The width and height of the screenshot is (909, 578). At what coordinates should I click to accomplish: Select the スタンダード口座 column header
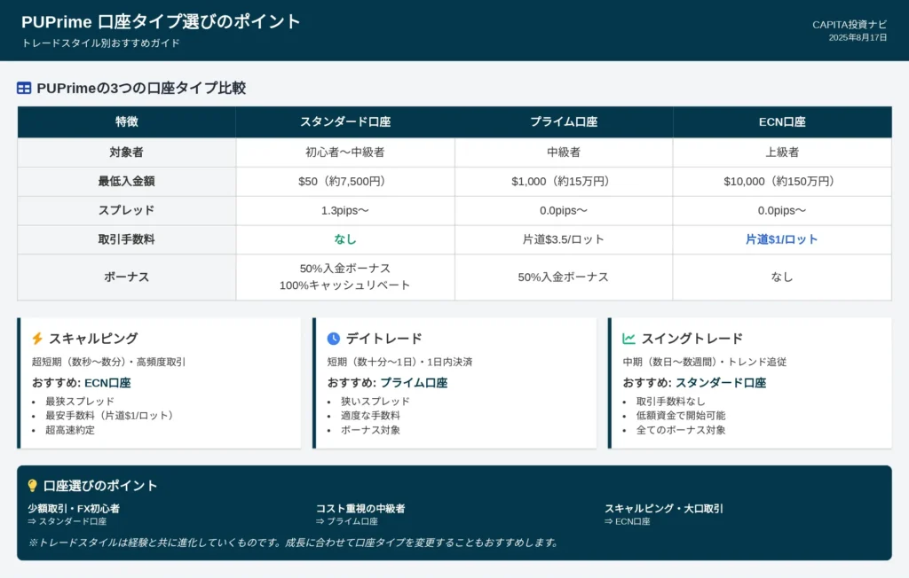click(x=345, y=121)
